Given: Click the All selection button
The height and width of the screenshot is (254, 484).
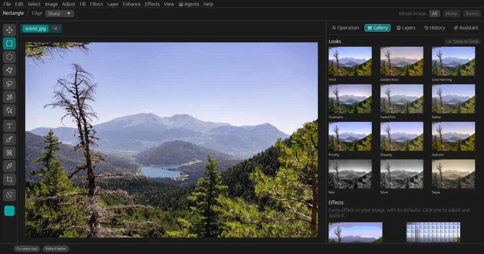Looking at the screenshot, I should pos(434,13).
